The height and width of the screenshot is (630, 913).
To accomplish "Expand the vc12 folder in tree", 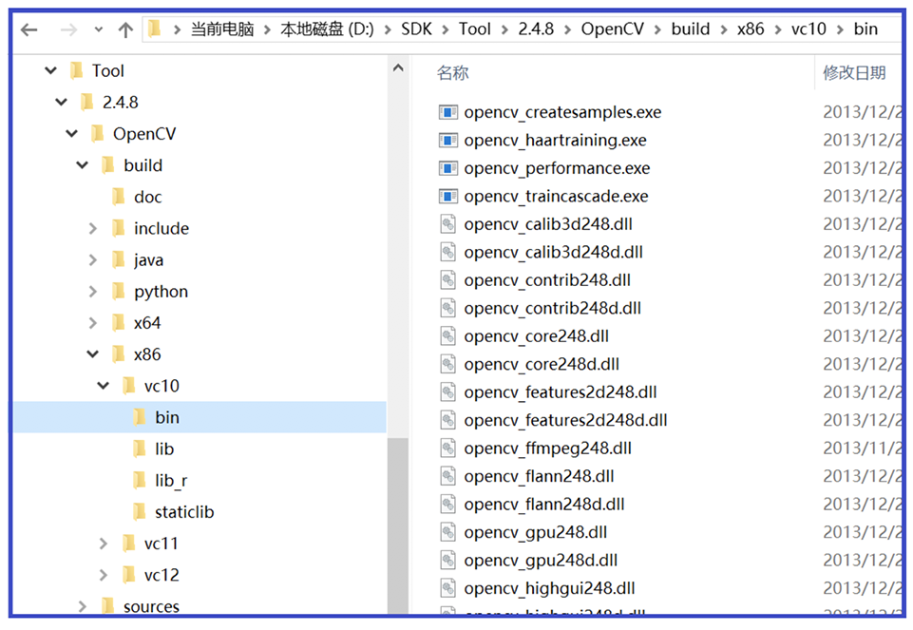I will click(x=104, y=575).
